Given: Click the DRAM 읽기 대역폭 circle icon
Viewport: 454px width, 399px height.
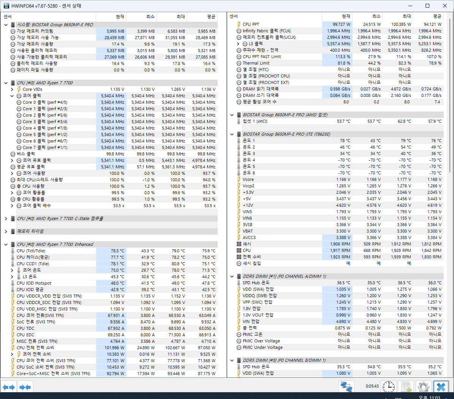Looking at the screenshot, I should tap(239, 89).
